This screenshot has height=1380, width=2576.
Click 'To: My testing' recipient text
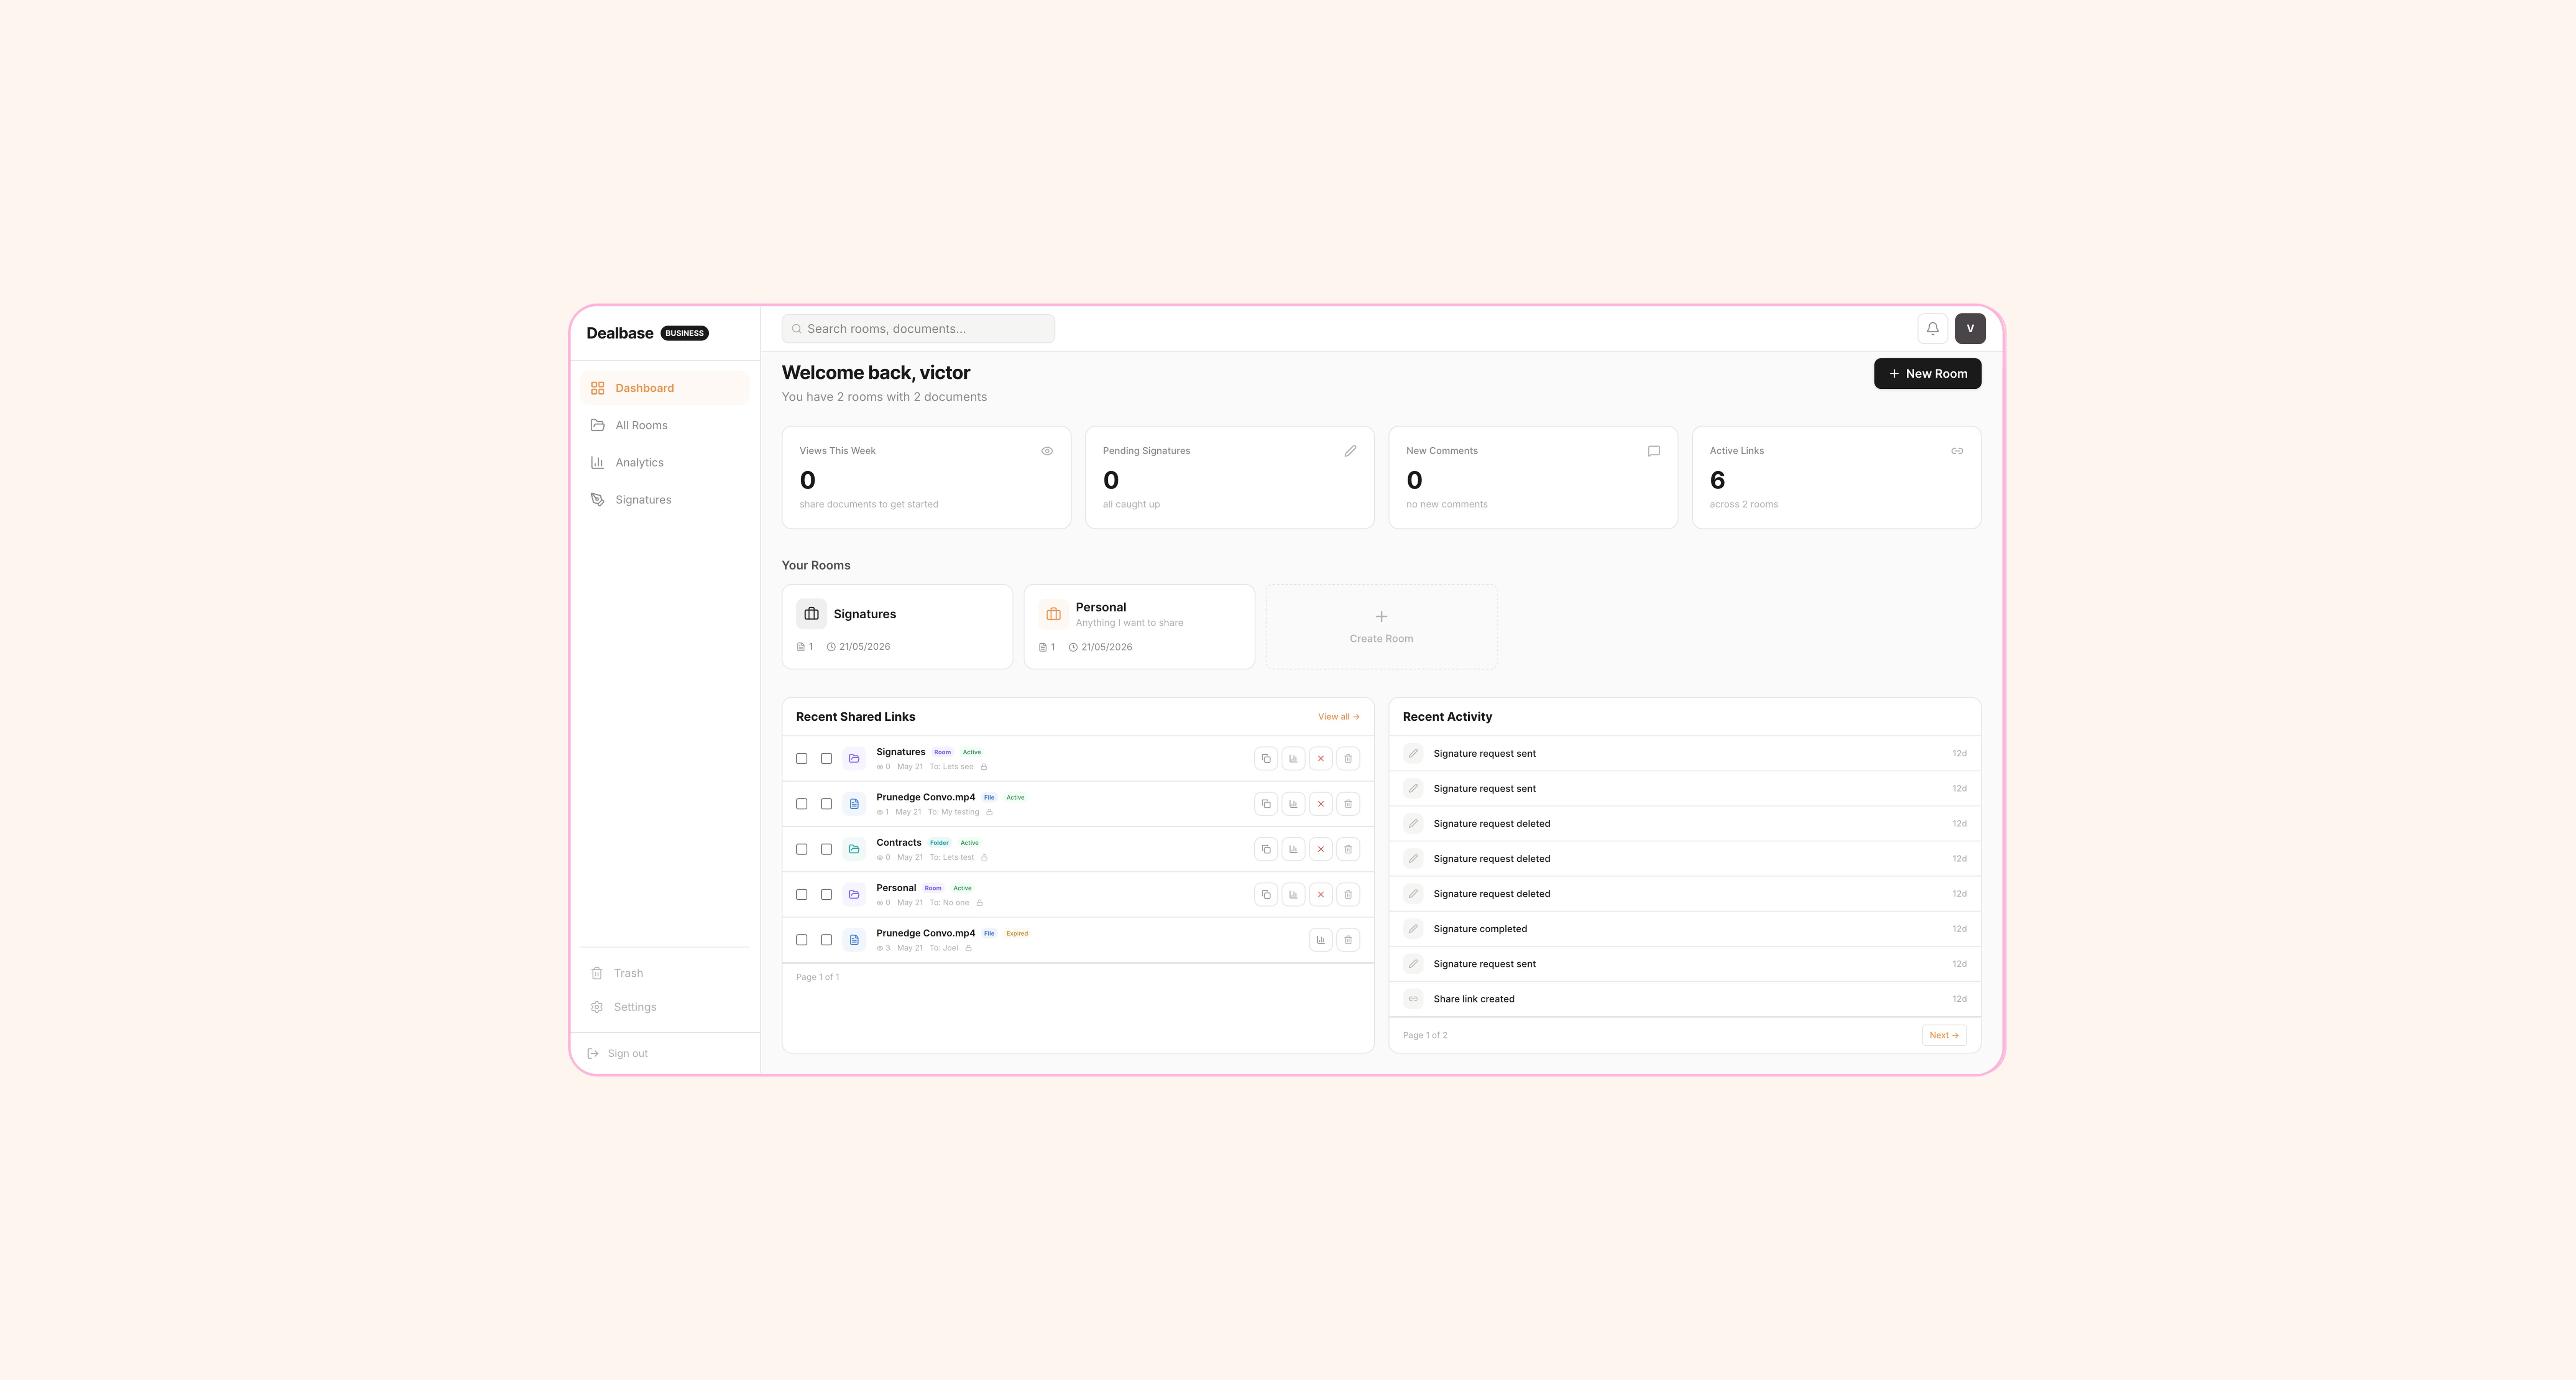[x=954, y=812]
